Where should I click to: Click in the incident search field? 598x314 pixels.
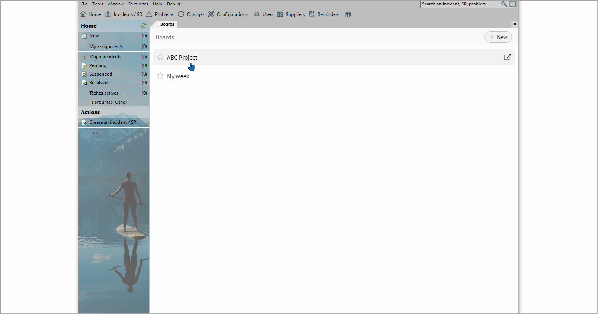(460, 4)
